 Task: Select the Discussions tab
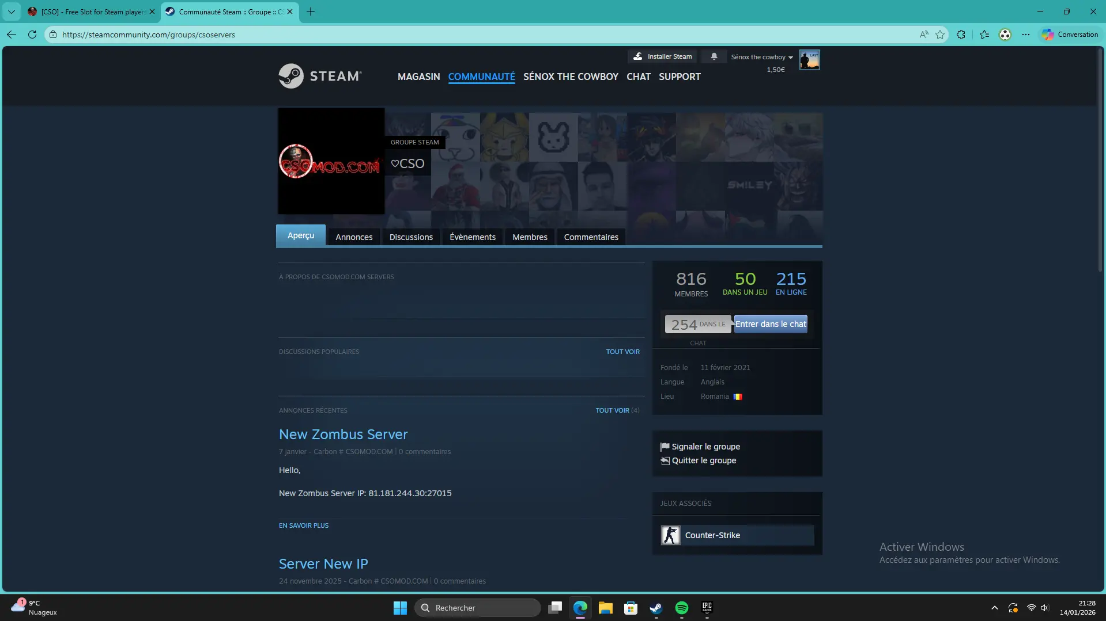pyautogui.click(x=411, y=237)
